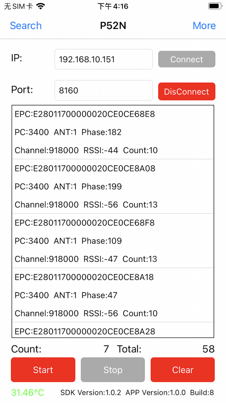Select the tag ending in CE8A08
The height and width of the screenshot is (403, 226).
coord(113,186)
